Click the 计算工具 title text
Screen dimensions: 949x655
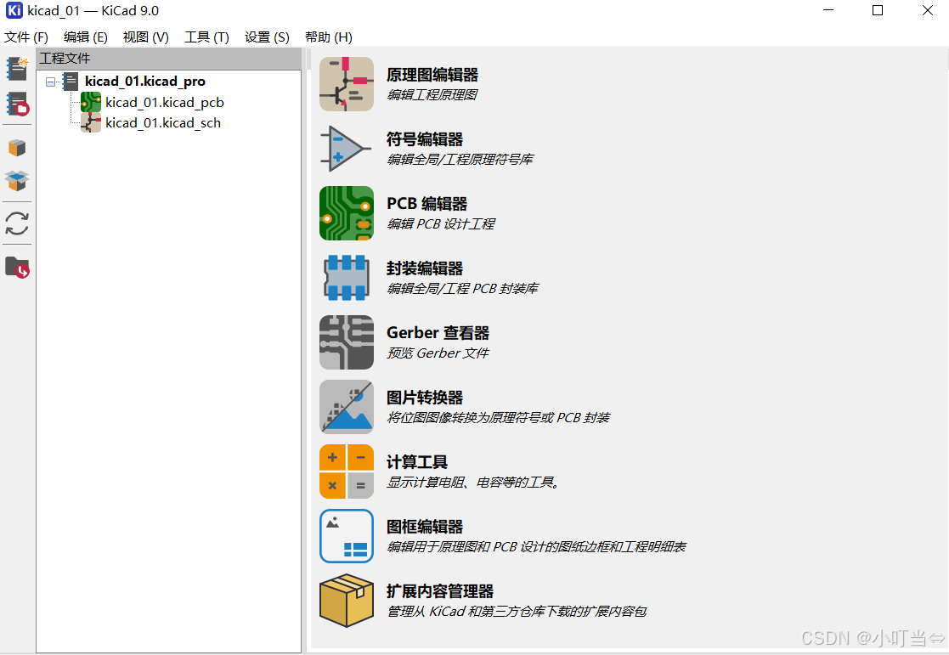point(417,462)
